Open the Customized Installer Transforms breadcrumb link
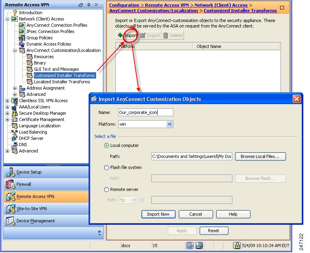Viewport: 310px width, 253px height. click(x=240, y=11)
